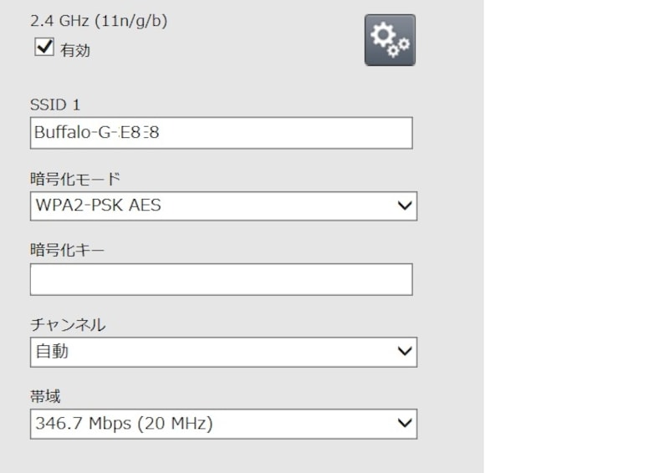Open the 帯域 dropdown showing 346.7 Mbps
Image resolution: width=669 pixels, height=473 pixels.
tap(209, 424)
